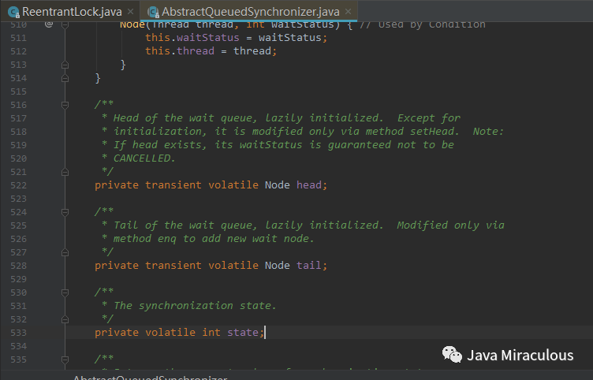
Task: Collapse the Tail Javadoc comment at line 524
Action: click(x=65, y=212)
